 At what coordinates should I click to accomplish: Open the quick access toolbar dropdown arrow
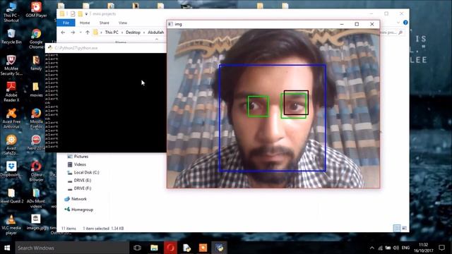coord(86,14)
